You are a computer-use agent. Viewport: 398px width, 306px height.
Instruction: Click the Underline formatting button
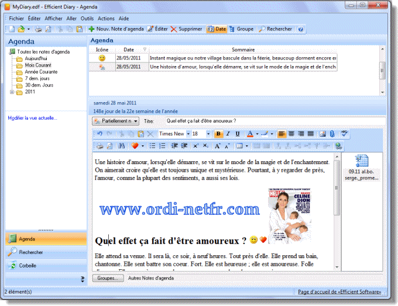(236, 134)
